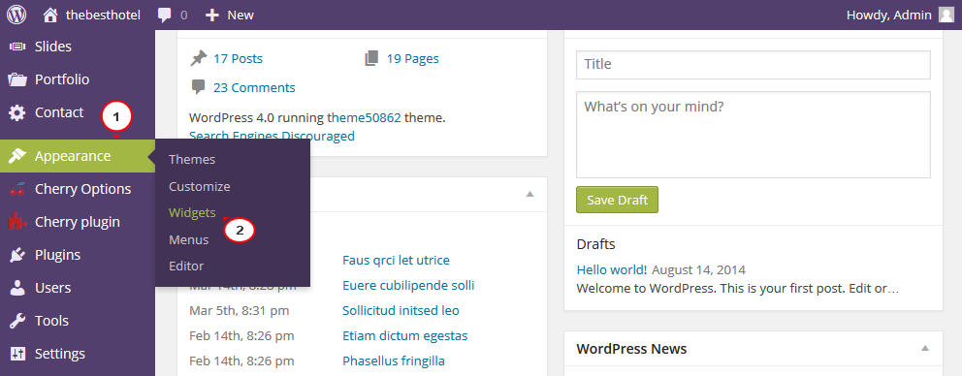This screenshot has width=962, height=376.
Task: Open Themes in the Appearance submenu
Action: pos(192,160)
